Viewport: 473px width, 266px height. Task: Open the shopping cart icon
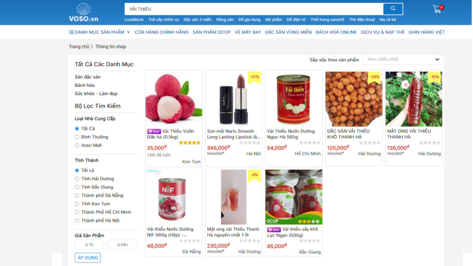(x=438, y=9)
